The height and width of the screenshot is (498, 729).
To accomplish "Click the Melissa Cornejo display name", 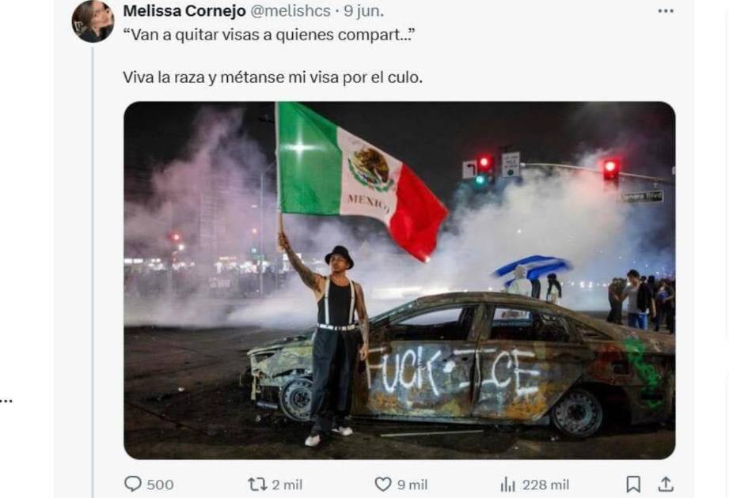I will (x=184, y=11).
